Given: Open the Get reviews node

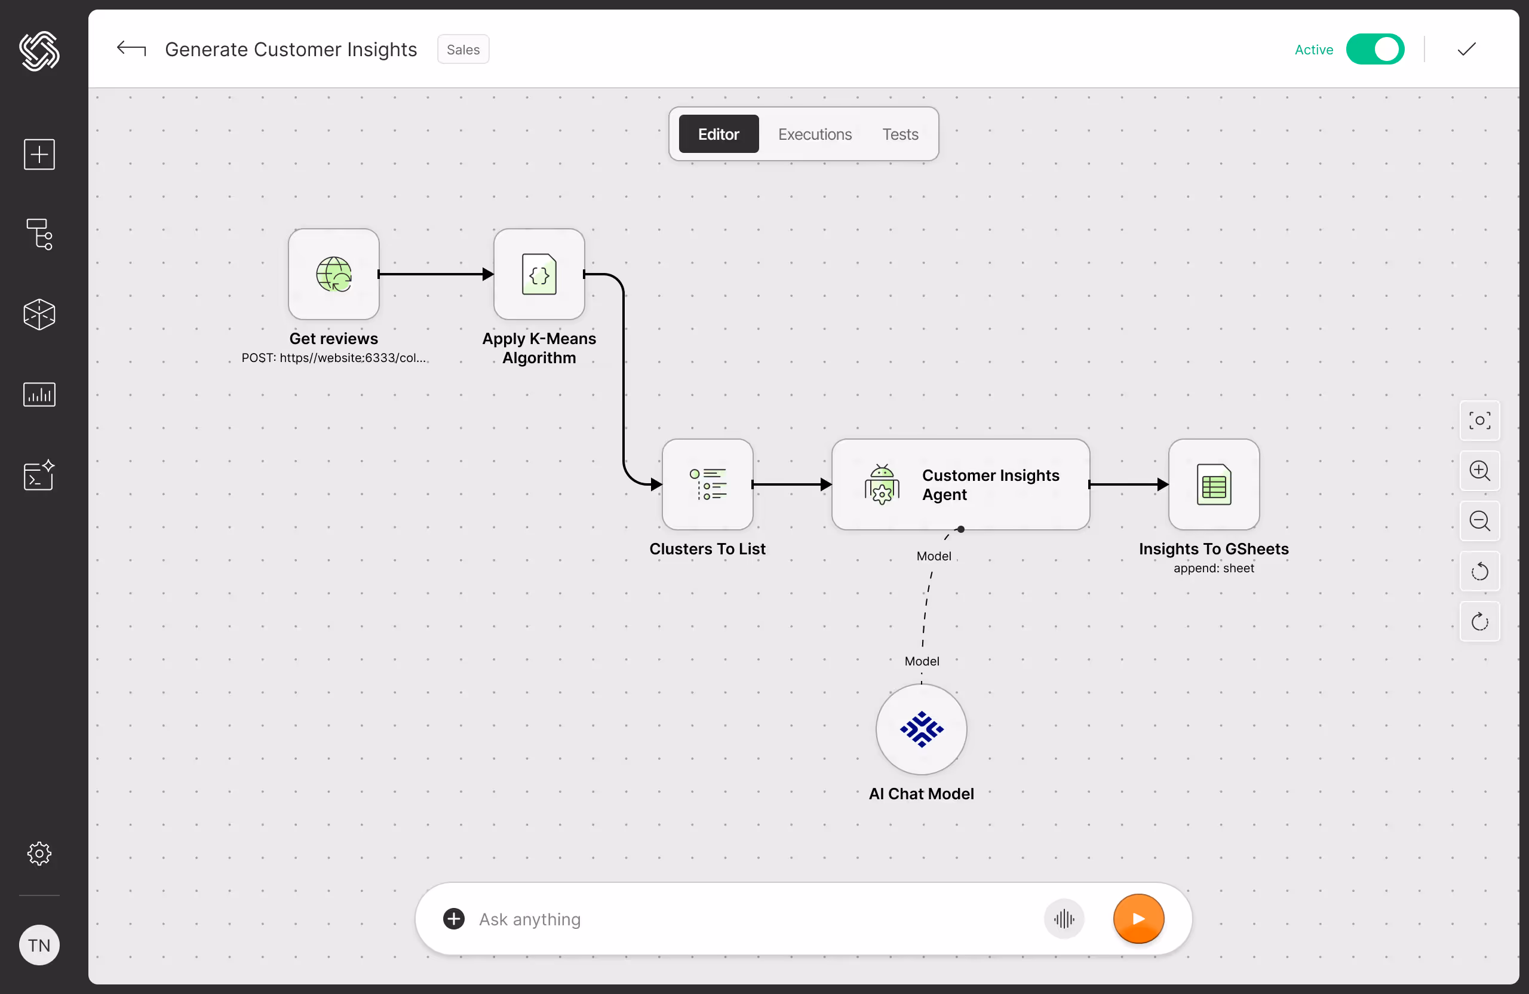Looking at the screenshot, I should click(x=333, y=275).
